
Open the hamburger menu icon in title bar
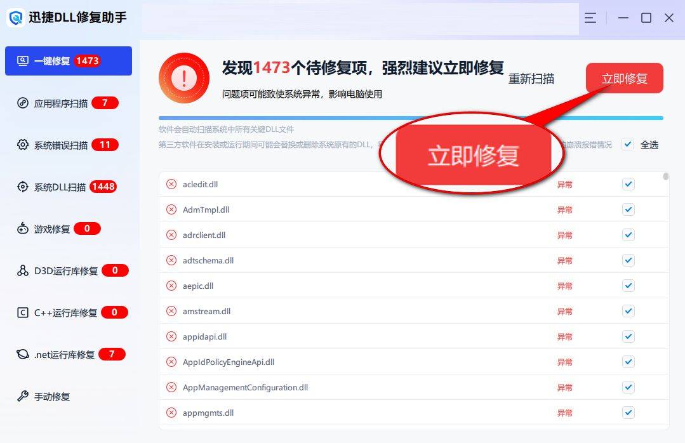pyautogui.click(x=590, y=18)
